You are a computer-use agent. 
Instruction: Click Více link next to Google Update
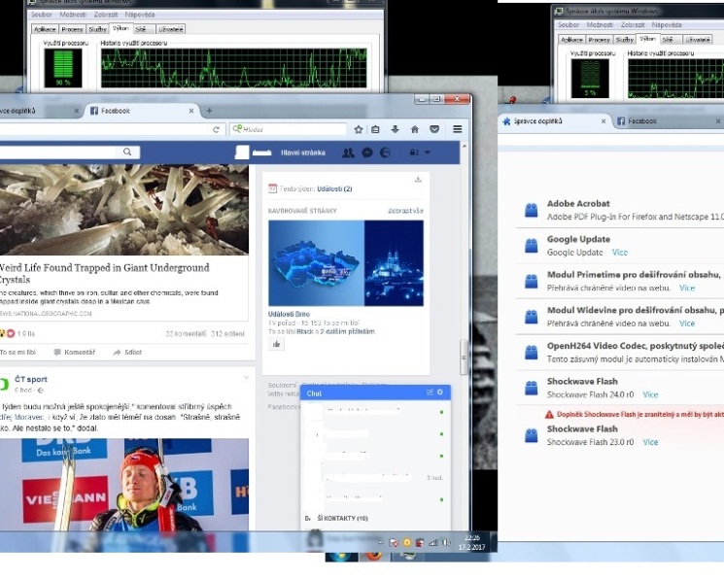tap(620, 253)
